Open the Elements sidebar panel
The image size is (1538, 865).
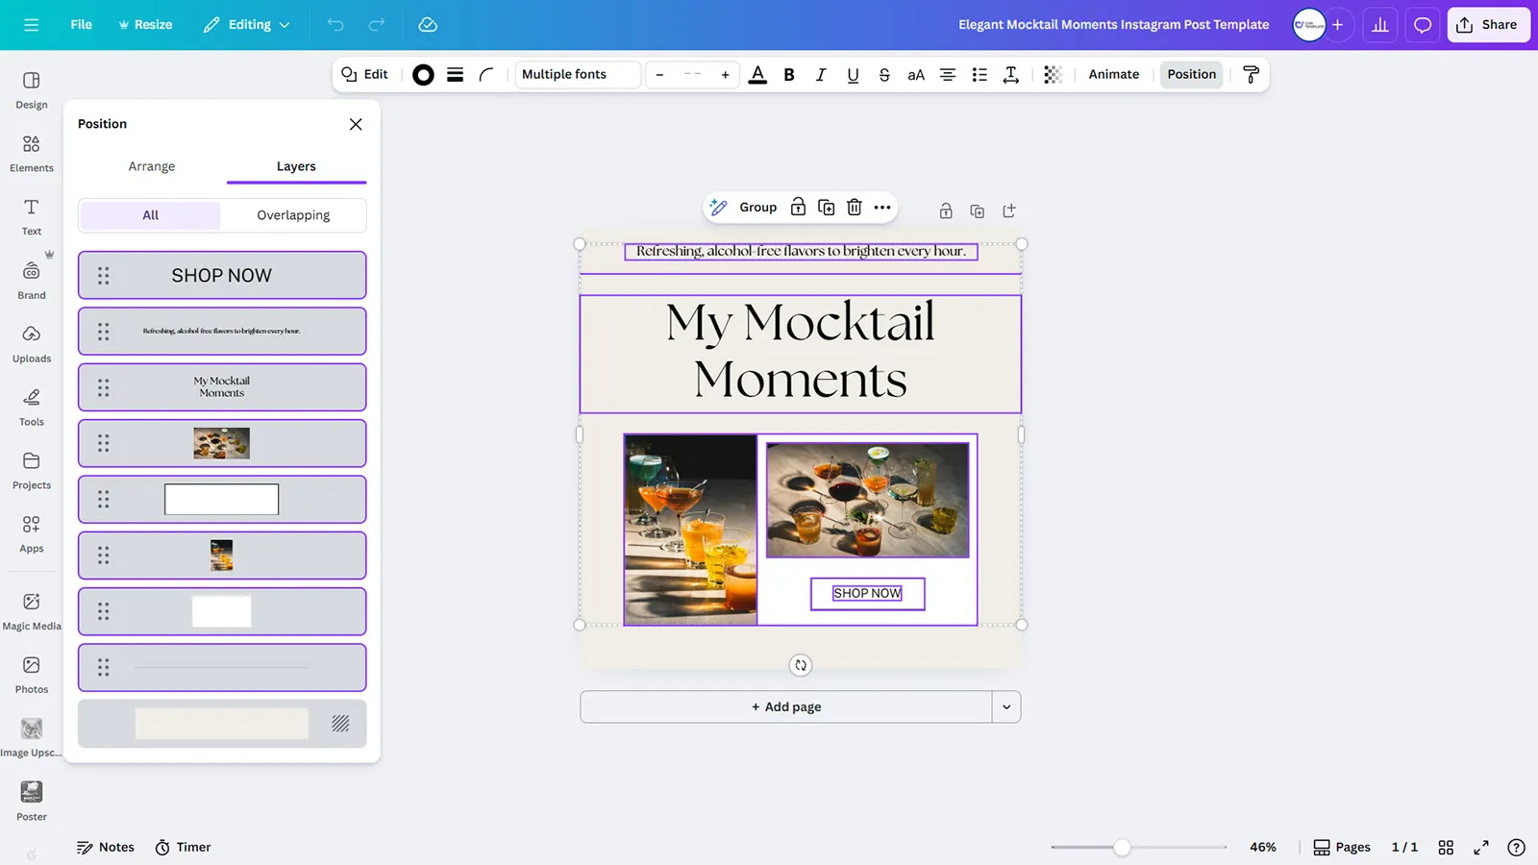32,153
